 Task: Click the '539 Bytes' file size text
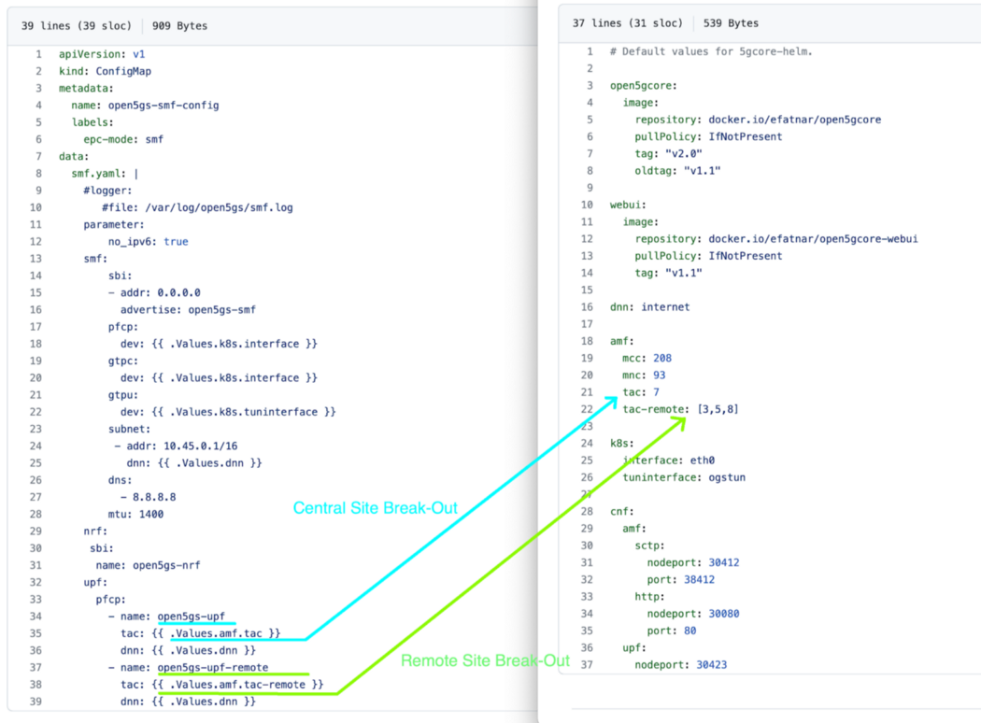730,23
